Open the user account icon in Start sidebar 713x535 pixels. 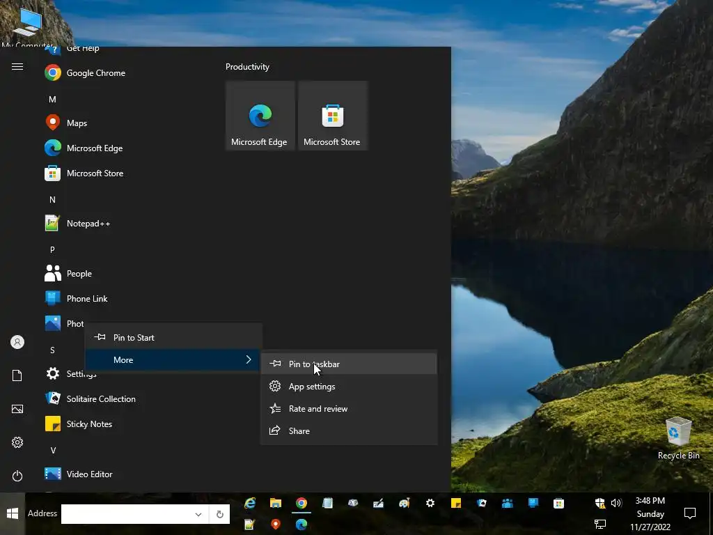17,342
